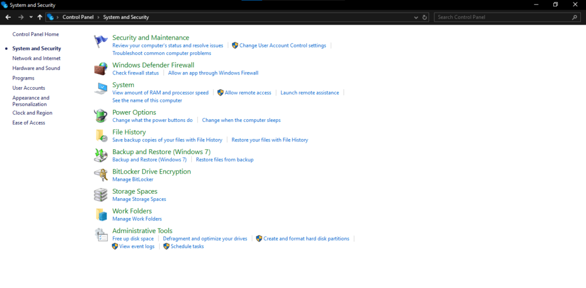
Task: Go up one level with up arrow
Action: coord(39,17)
